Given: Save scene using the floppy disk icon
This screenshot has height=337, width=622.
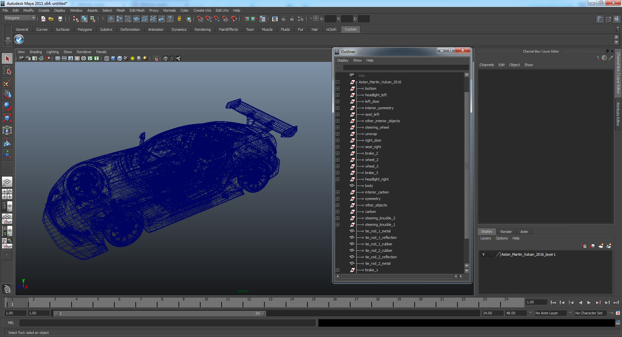Looking at the screenshot, I should (60, 19).
